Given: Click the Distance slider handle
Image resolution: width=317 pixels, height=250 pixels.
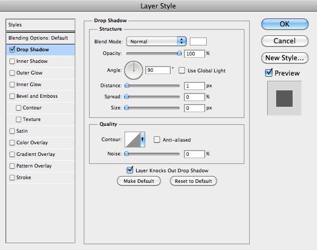Looking at the screenshot, I should point(127,85).
